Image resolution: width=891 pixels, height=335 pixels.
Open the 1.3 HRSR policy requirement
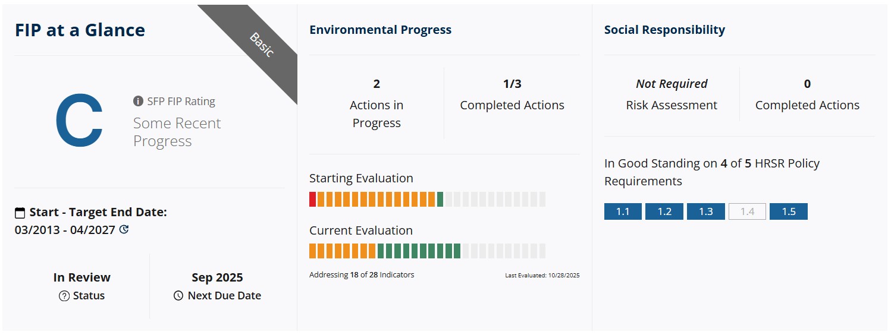pyautogui.click(x=705, y=211)
